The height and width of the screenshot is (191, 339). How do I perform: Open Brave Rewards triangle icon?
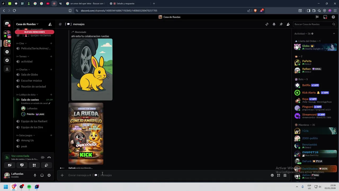[262, 11]
